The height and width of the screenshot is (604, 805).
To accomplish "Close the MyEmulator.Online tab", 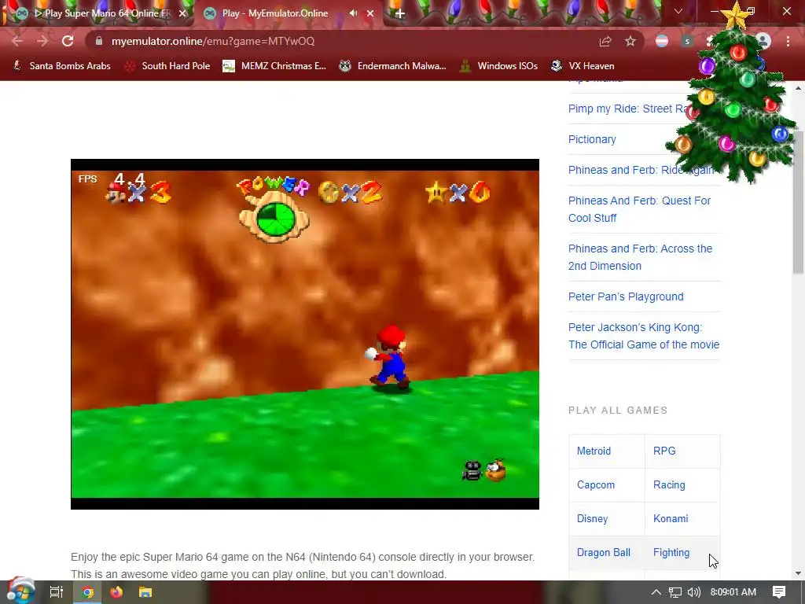I will (370, 13).
